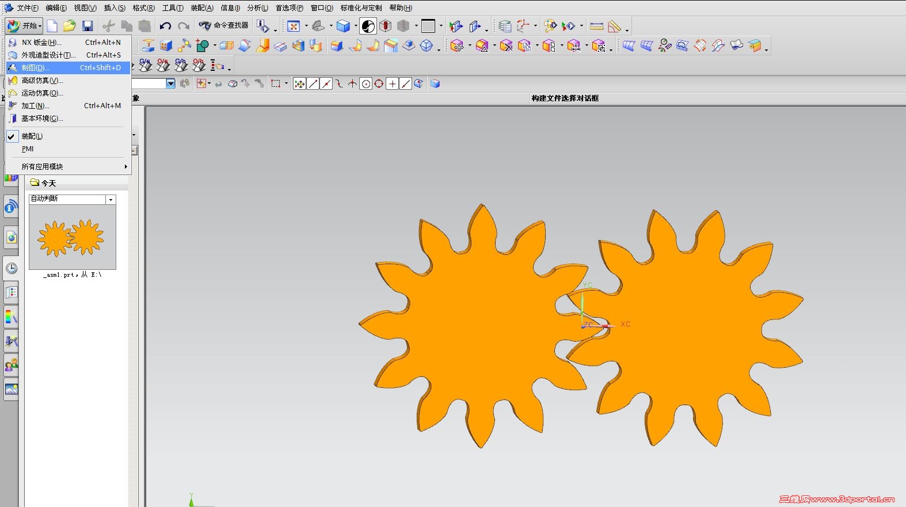The width and height of the screenshot is (906, 507).
Task: Open the 帮助(H) menu
Action: pyautogui.click(x=401, y=8)
